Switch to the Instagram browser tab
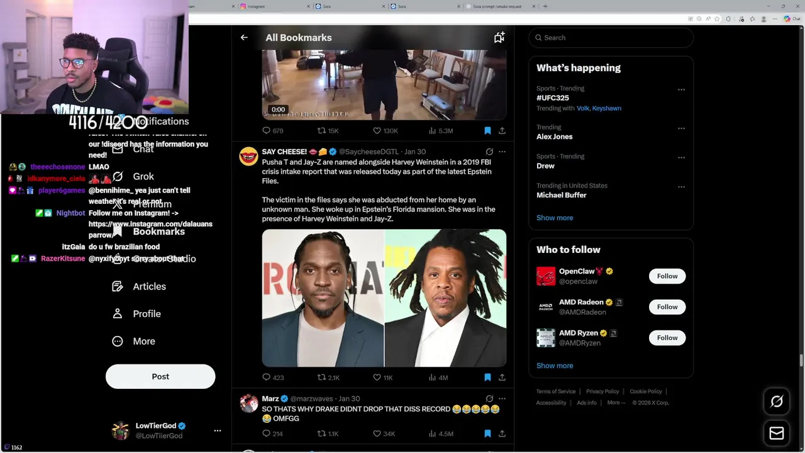Screen dimensions: 805x453 click(x=274, y=6)
